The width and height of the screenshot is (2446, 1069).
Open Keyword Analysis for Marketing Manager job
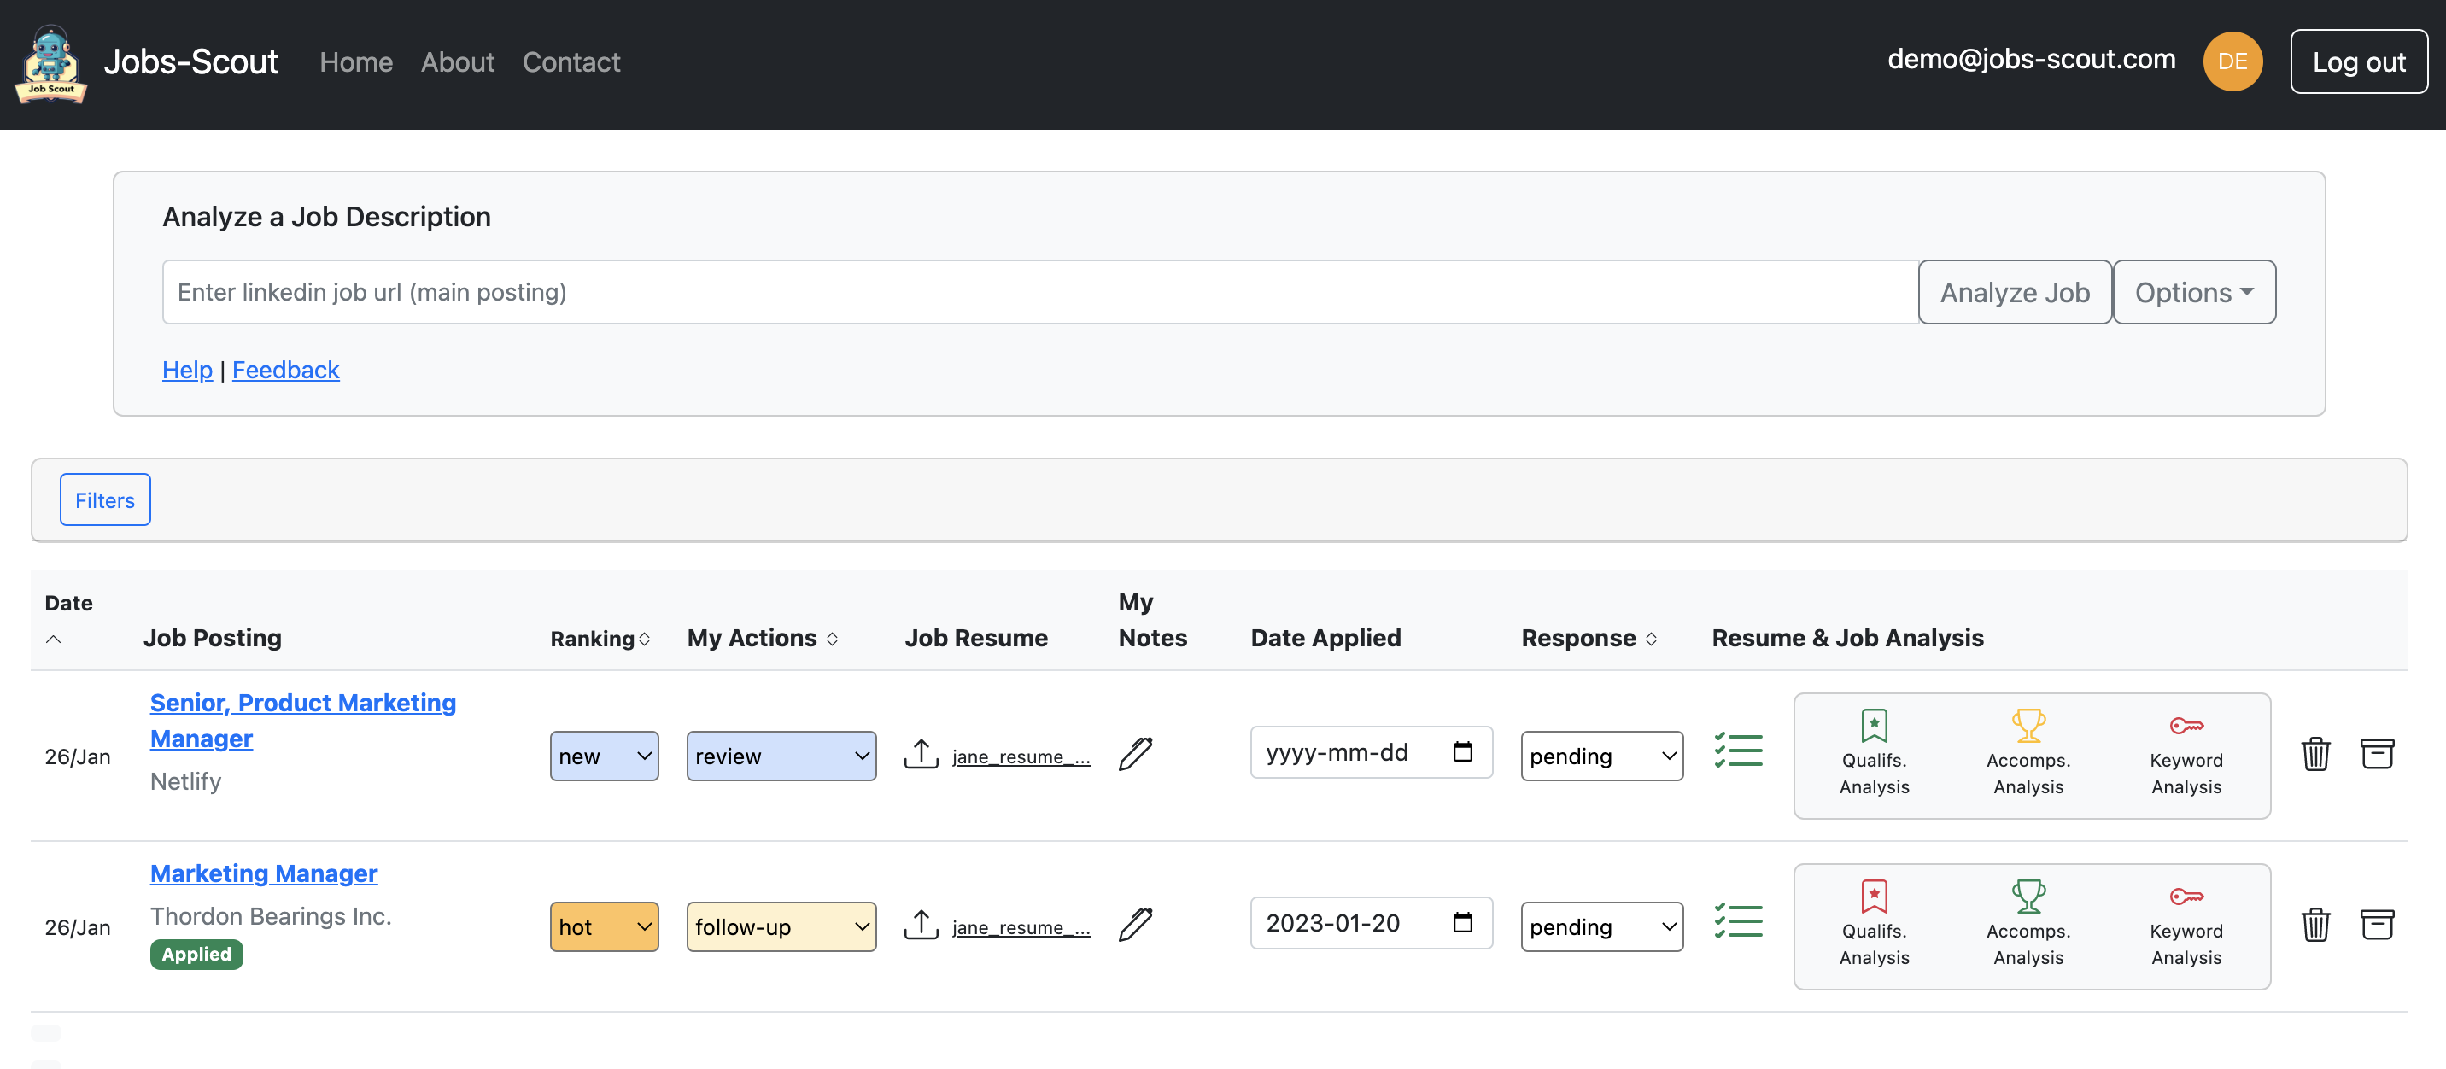tap(2186, 924)
